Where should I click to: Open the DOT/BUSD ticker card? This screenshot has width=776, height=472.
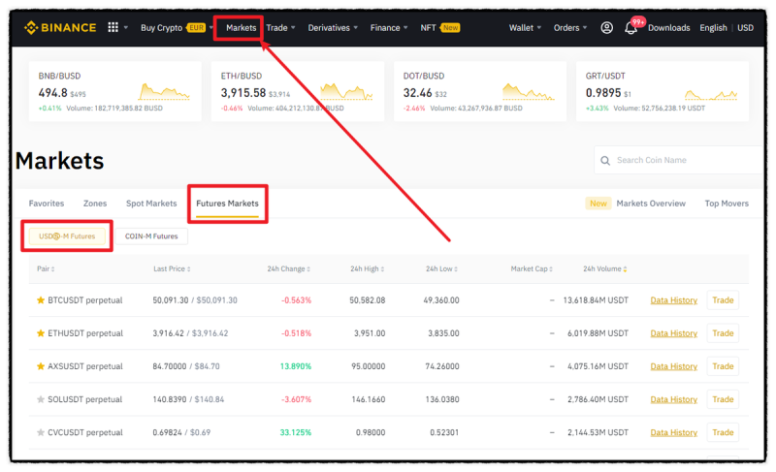coord(480,91)
